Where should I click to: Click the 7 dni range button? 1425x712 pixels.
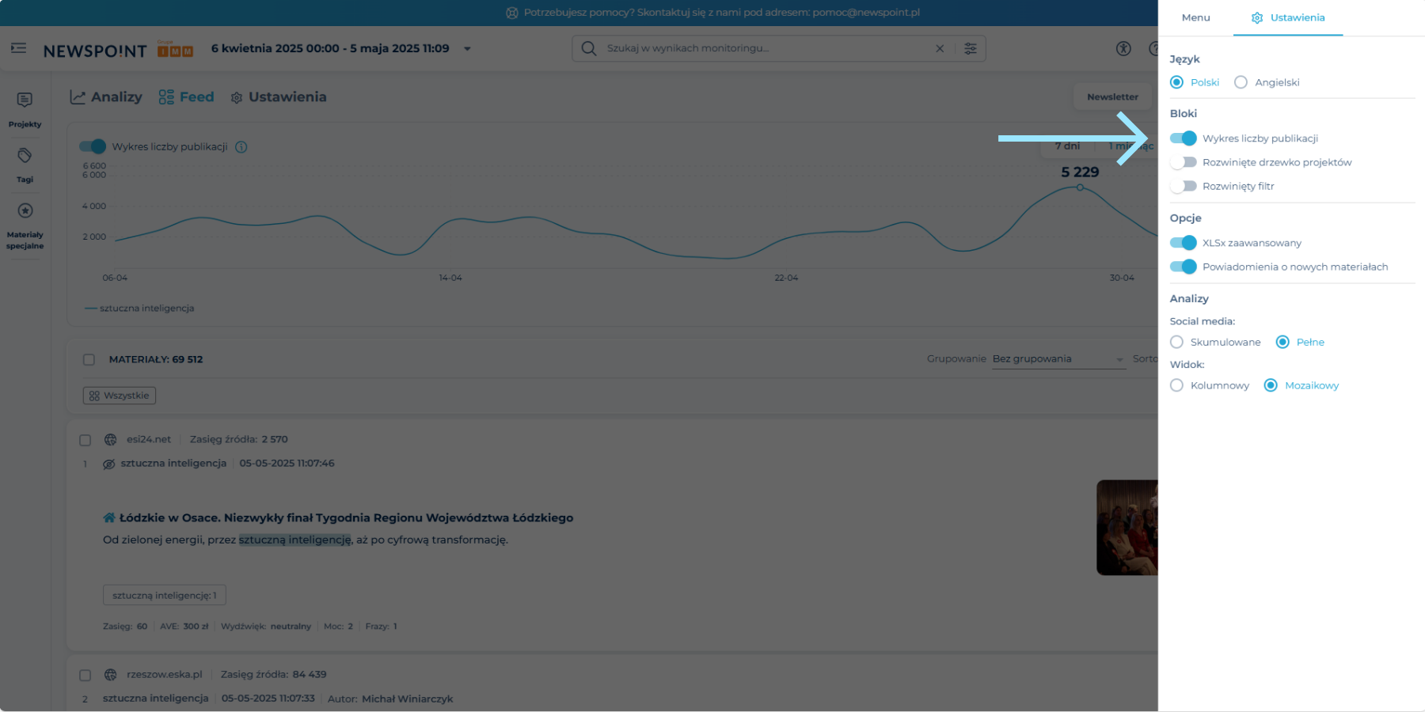tap(1067, 146)
